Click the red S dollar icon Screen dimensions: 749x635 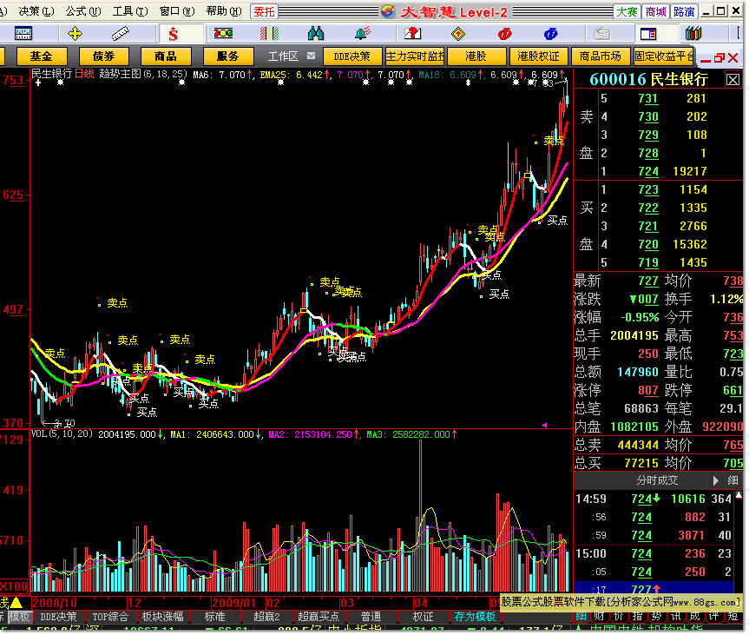click(174, 34)
